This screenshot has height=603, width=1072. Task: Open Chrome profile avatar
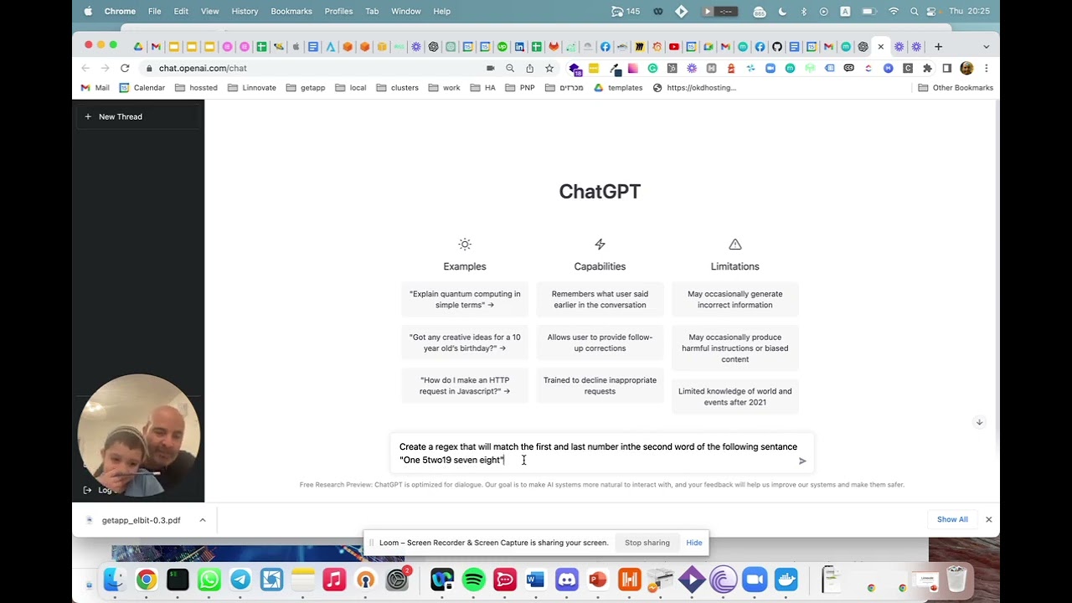tap(966, 68)
